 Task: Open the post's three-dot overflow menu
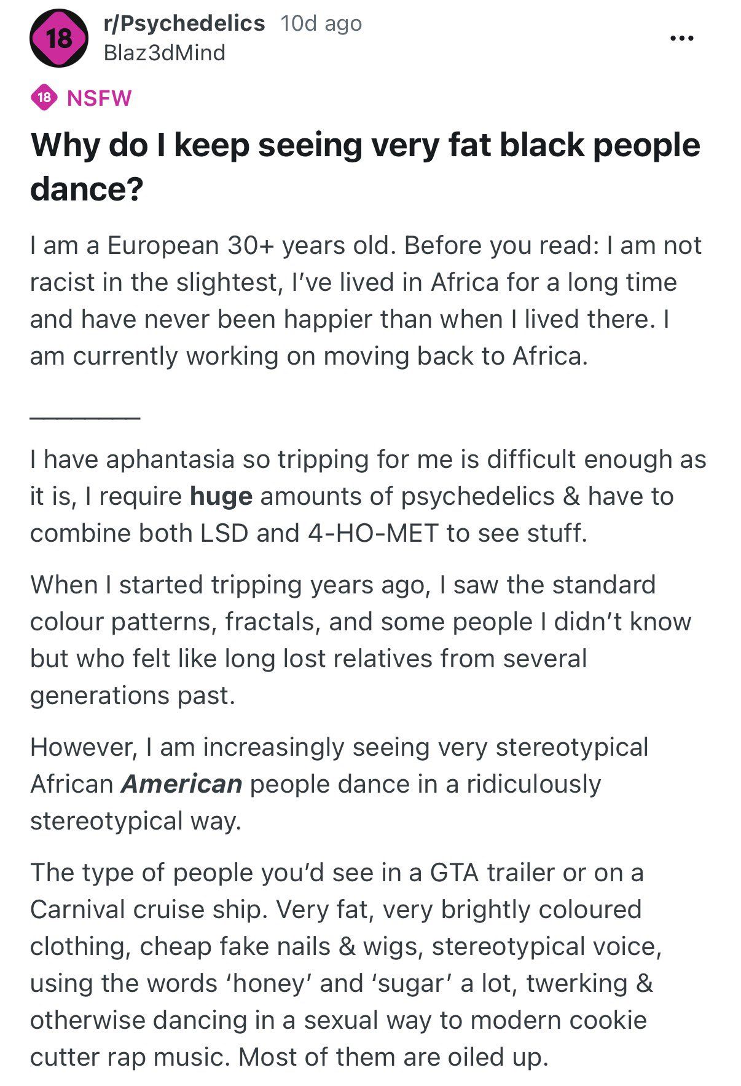click(x=681, y=39)
